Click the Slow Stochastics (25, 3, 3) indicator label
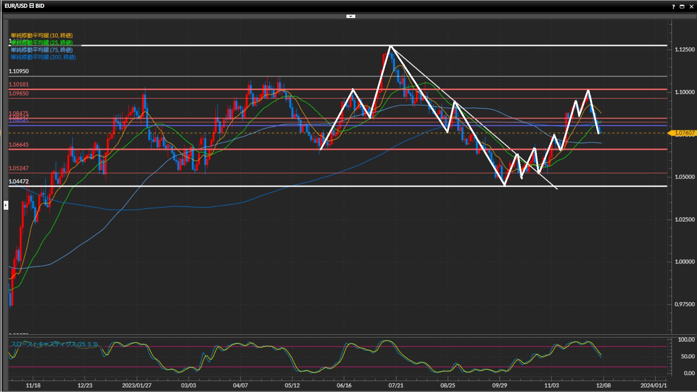Image resolution: width=697 pixels, height=392 pixels. coord(54,344)
